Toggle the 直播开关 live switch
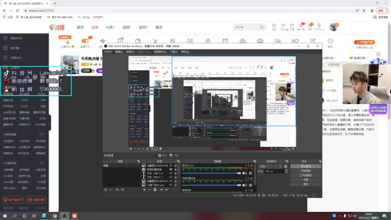This screenshot has width=391, height=220. point(85,41)
